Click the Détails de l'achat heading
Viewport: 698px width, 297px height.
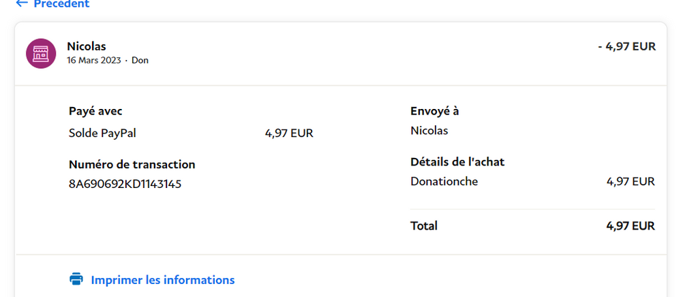pyautogui.click(x=457, y=162)
